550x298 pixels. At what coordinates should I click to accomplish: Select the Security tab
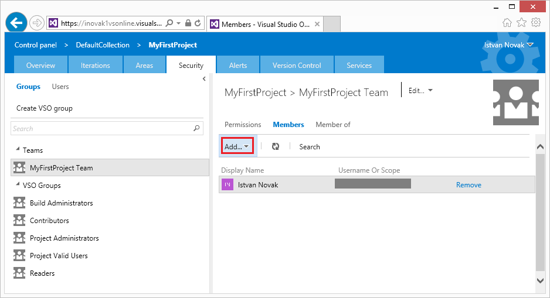click(191, 65)
